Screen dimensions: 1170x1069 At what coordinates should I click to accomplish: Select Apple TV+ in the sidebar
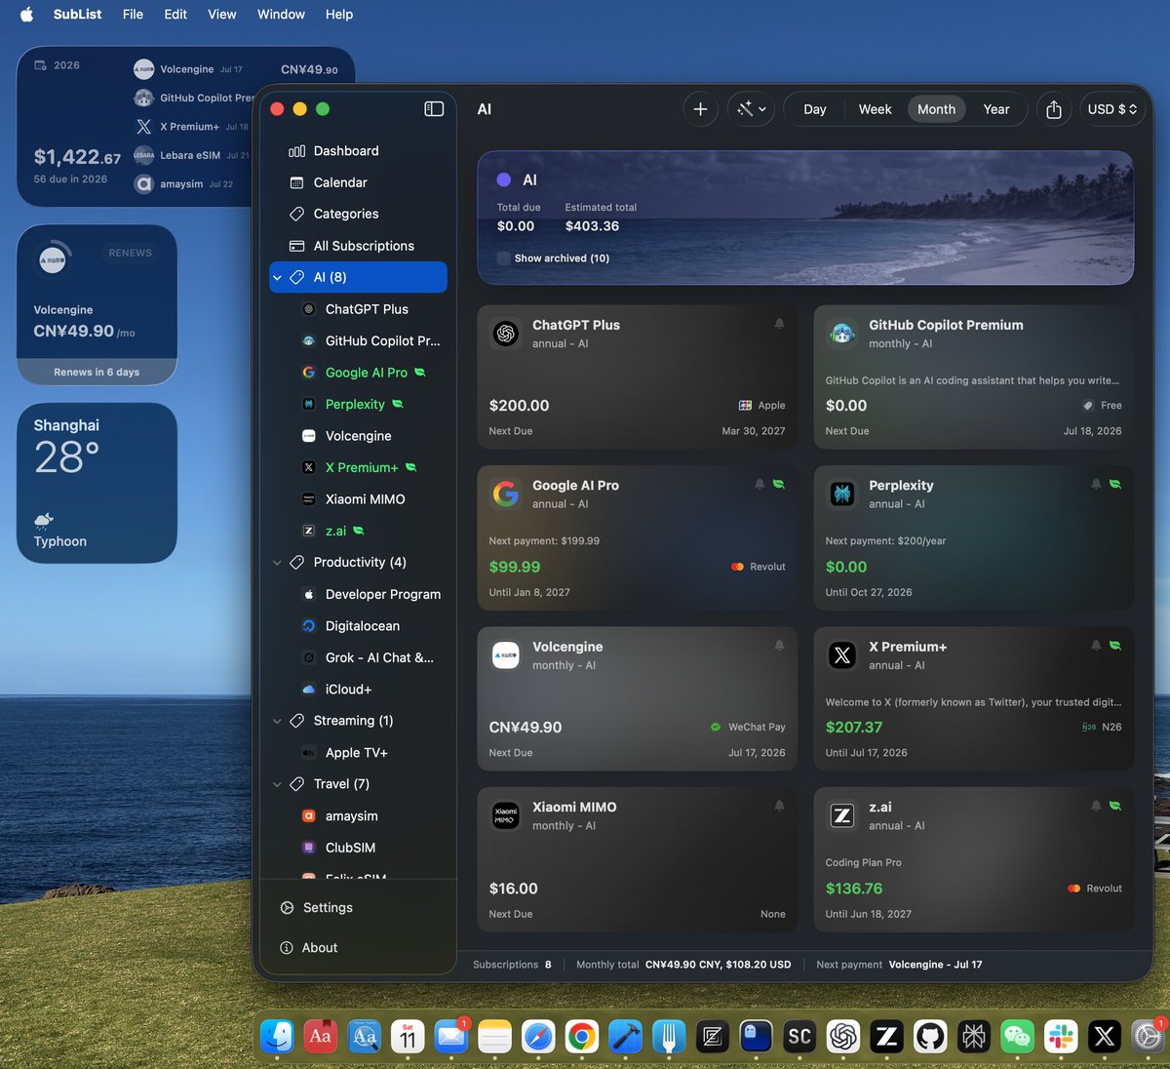358,753
